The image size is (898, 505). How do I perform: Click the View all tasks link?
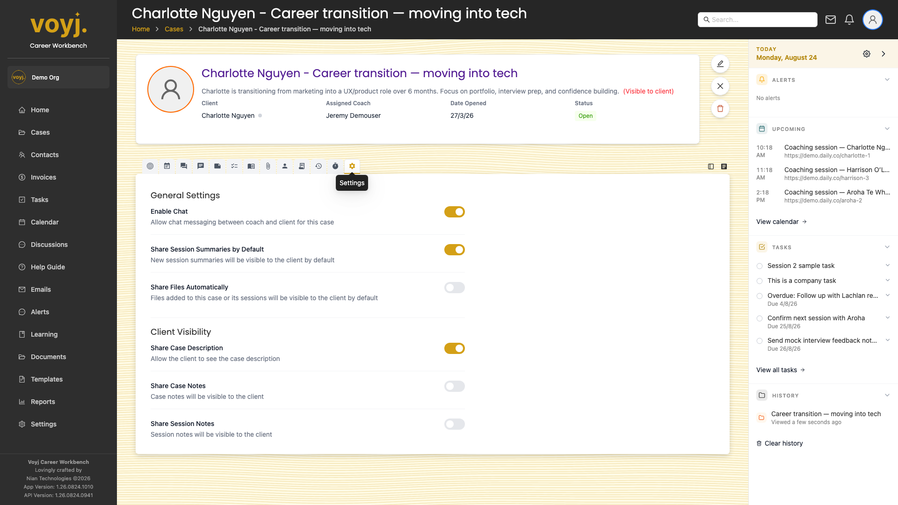[780, 370]
